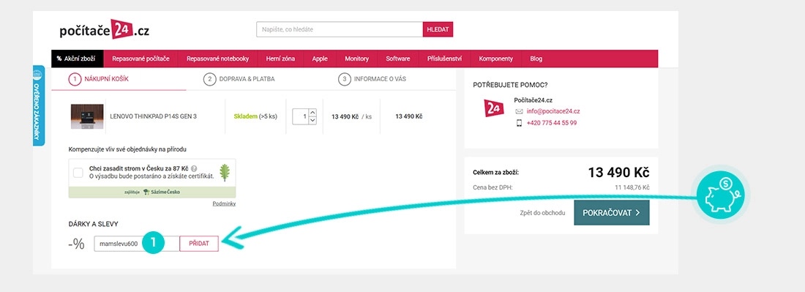805x292 pixels.
Task: Decrease quantity with the down arrow
Action: pyautogui.click(x=313, y=121)
